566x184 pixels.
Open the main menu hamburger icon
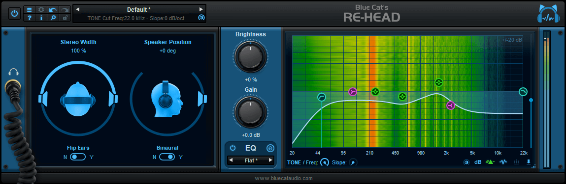click(x=30, y=10)
